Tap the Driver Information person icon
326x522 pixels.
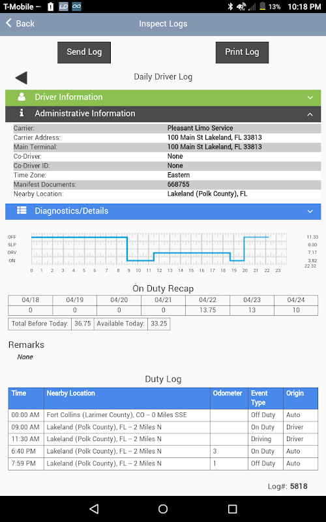(22, 97)
